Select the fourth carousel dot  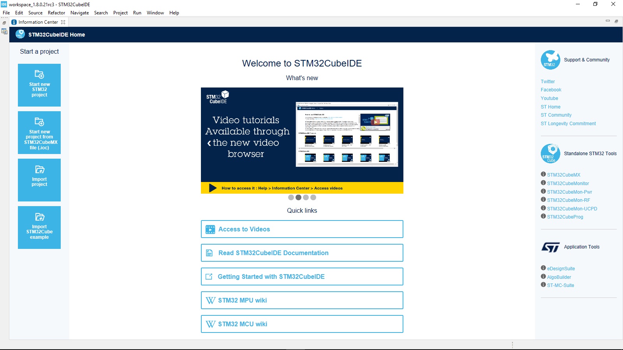(x=313, y=198)
